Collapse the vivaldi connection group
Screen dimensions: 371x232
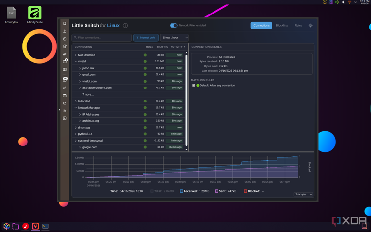pyautogui.click(x=76, y=61)
